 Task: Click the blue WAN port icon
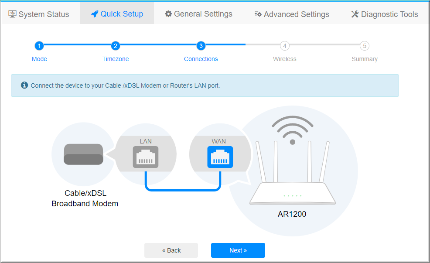(x=220, y=157)
